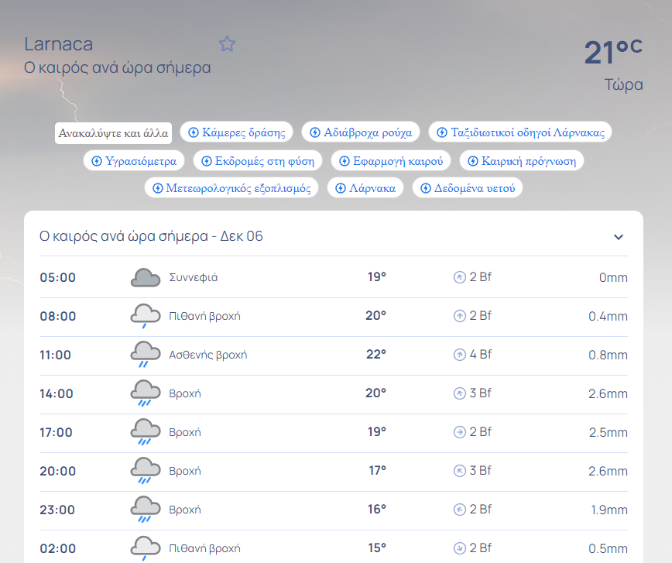Screen dimensions: 672x563
Task: Collapse the hourly weather panel chevron
Action: (618, 237)
